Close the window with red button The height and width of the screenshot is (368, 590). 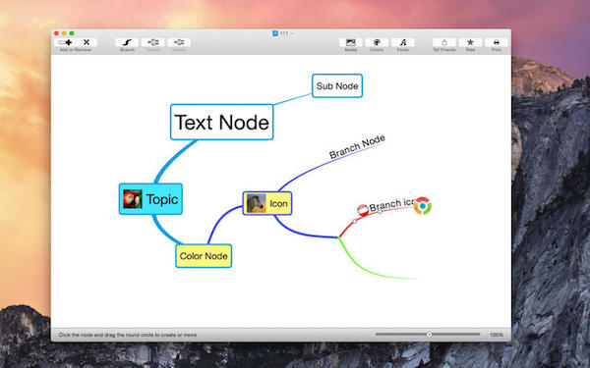pos(56,33)
